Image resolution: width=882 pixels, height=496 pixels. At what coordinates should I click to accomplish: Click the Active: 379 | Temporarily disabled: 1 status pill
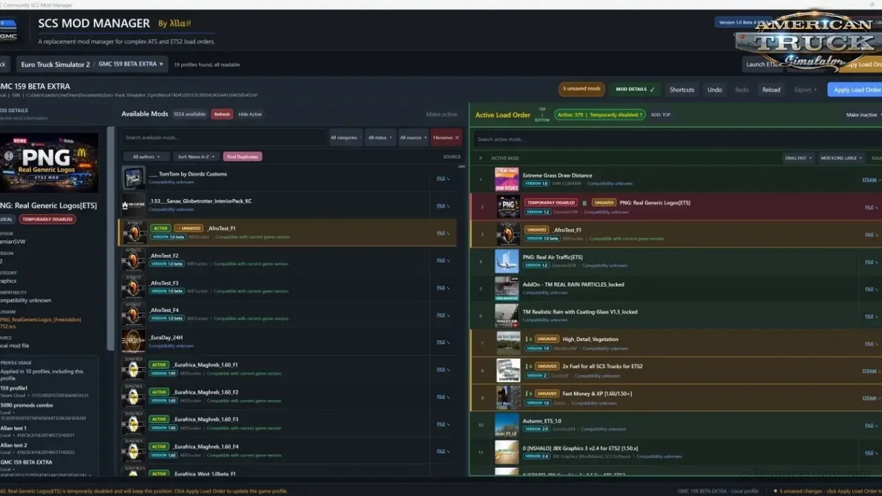pos(600,115)
